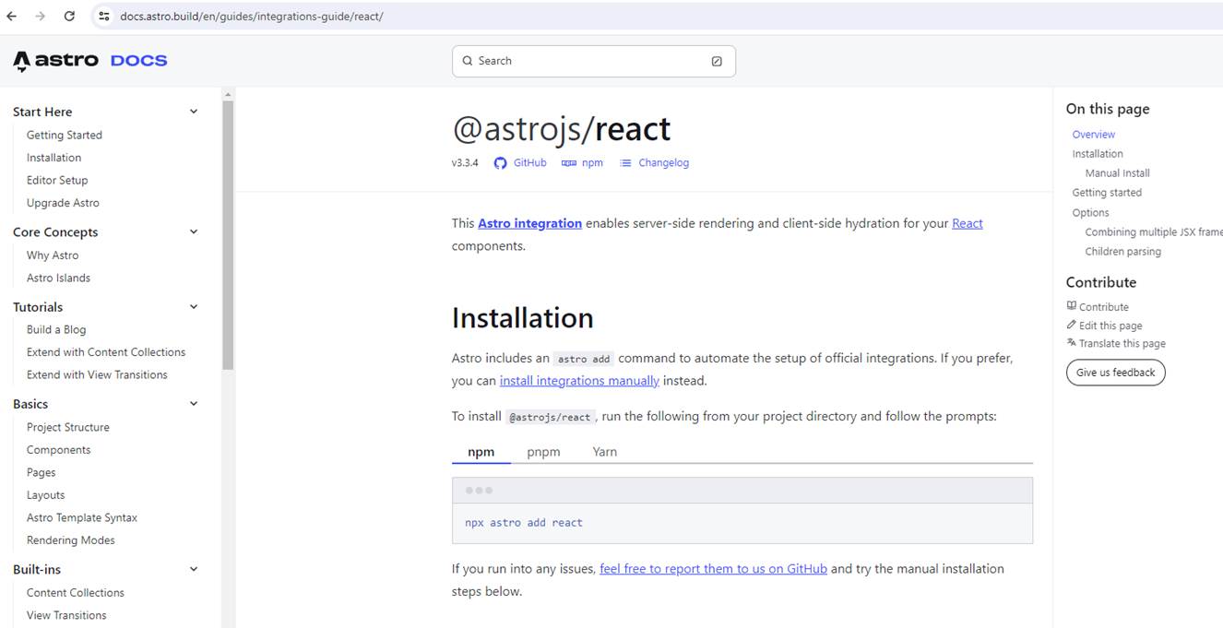Open Build a Blog tutorial

point(56,330)
